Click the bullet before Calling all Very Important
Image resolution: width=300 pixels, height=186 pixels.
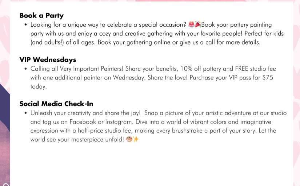click(26, 69)
